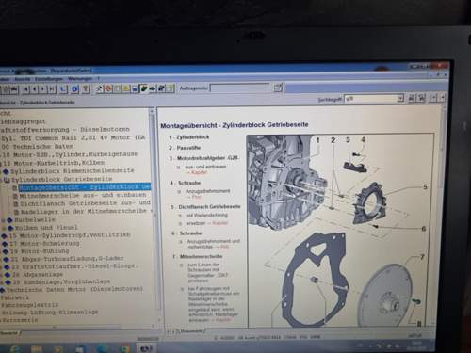The image size is (471, 353).
Task: Select 'Nadellager in der Mitnehmerscheibe' tree item
Action: (84, 212)
